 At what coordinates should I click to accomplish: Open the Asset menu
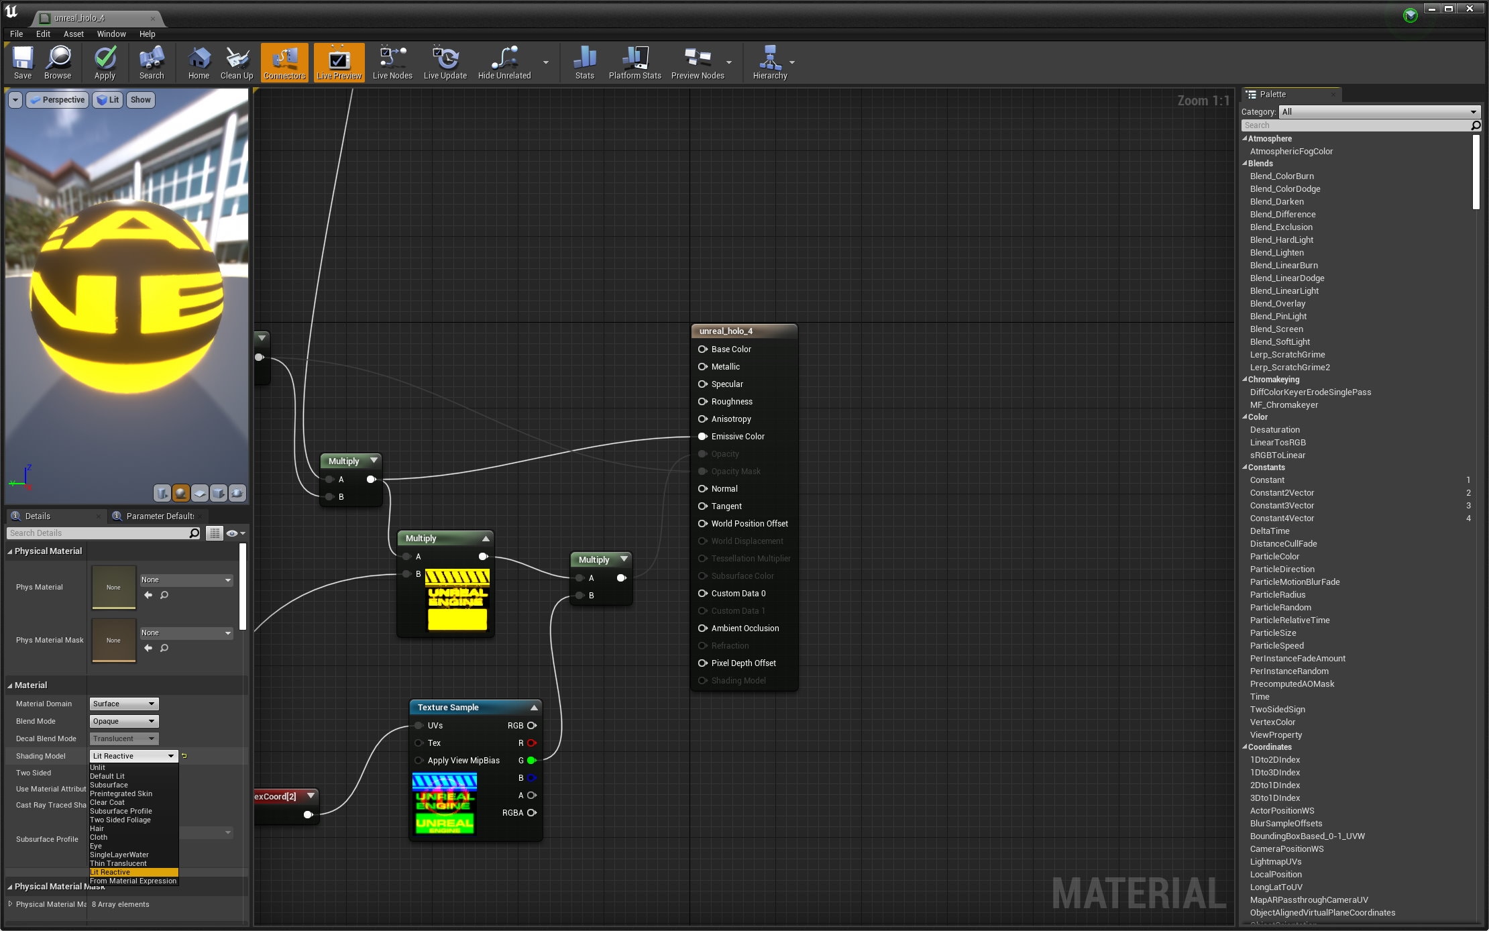point(73,34)
